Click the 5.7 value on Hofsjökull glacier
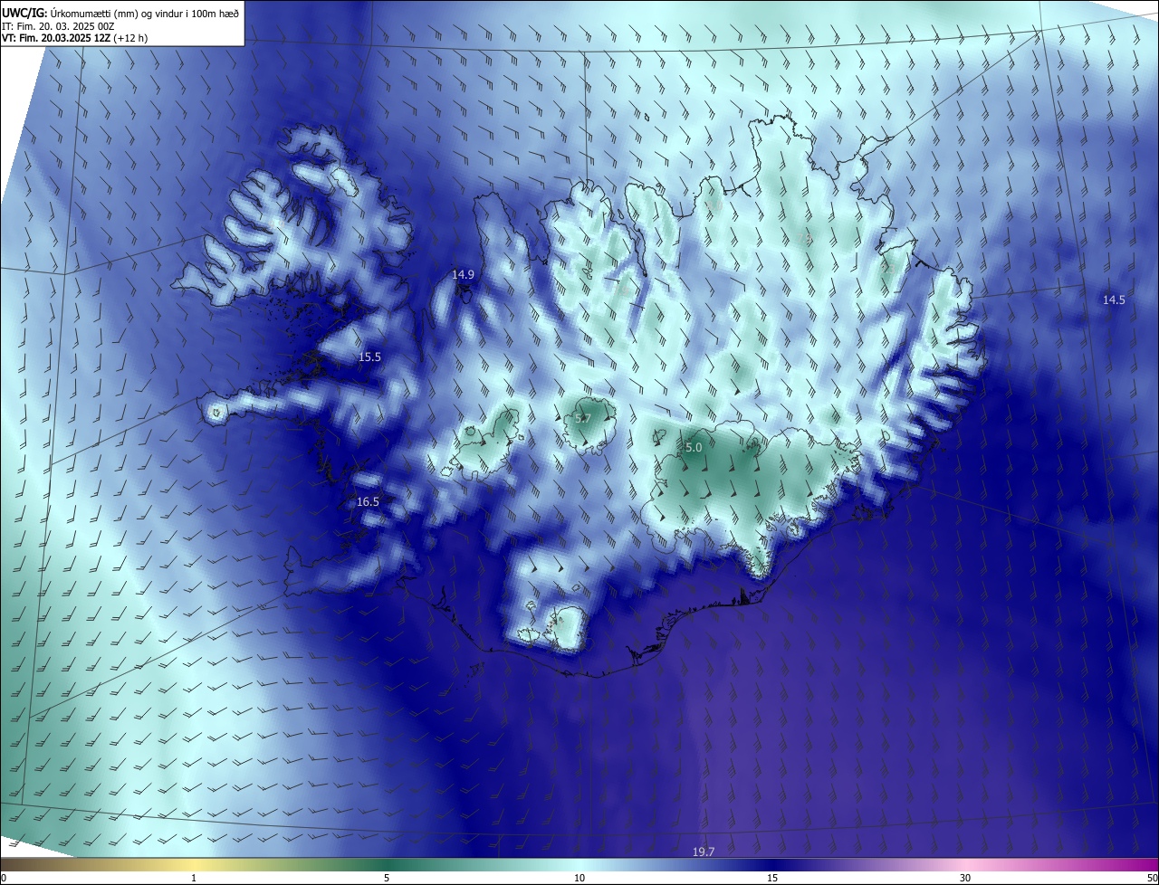Viewport: 1159px width, 885px height. [583, 419]
